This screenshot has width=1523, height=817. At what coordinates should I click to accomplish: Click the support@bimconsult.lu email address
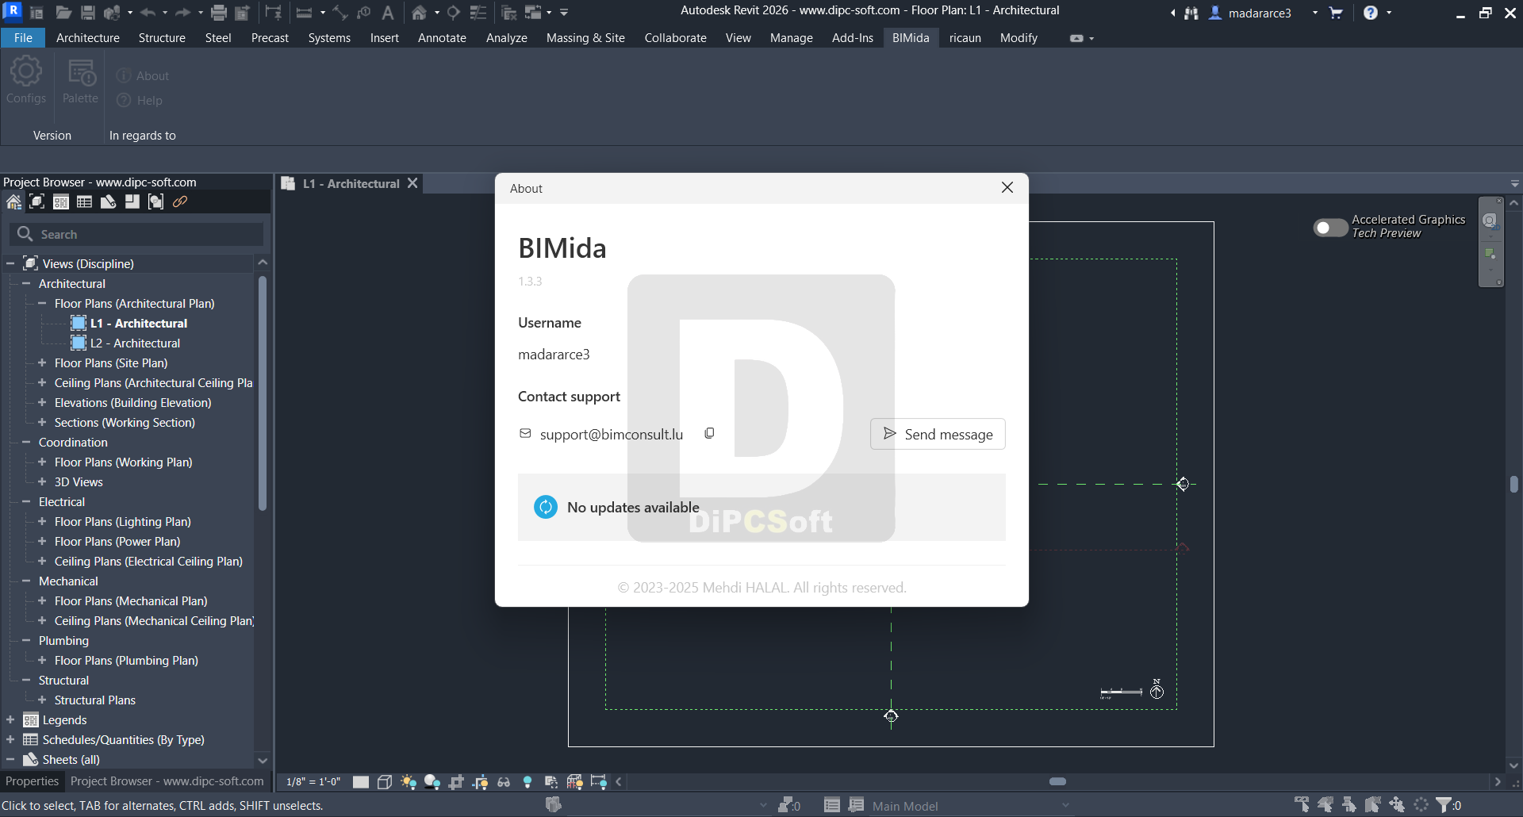(612, 434)
